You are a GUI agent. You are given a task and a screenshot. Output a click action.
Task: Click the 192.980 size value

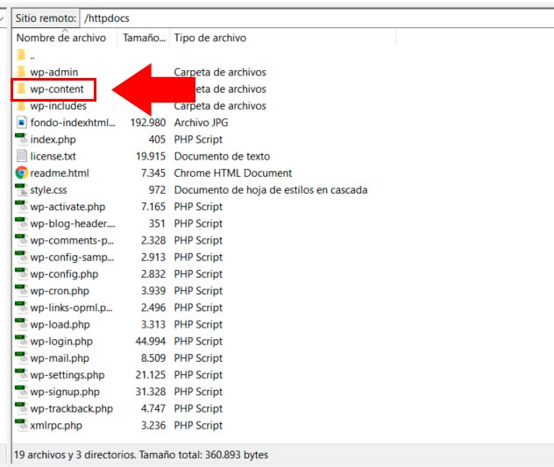click(x=148, y=123)
